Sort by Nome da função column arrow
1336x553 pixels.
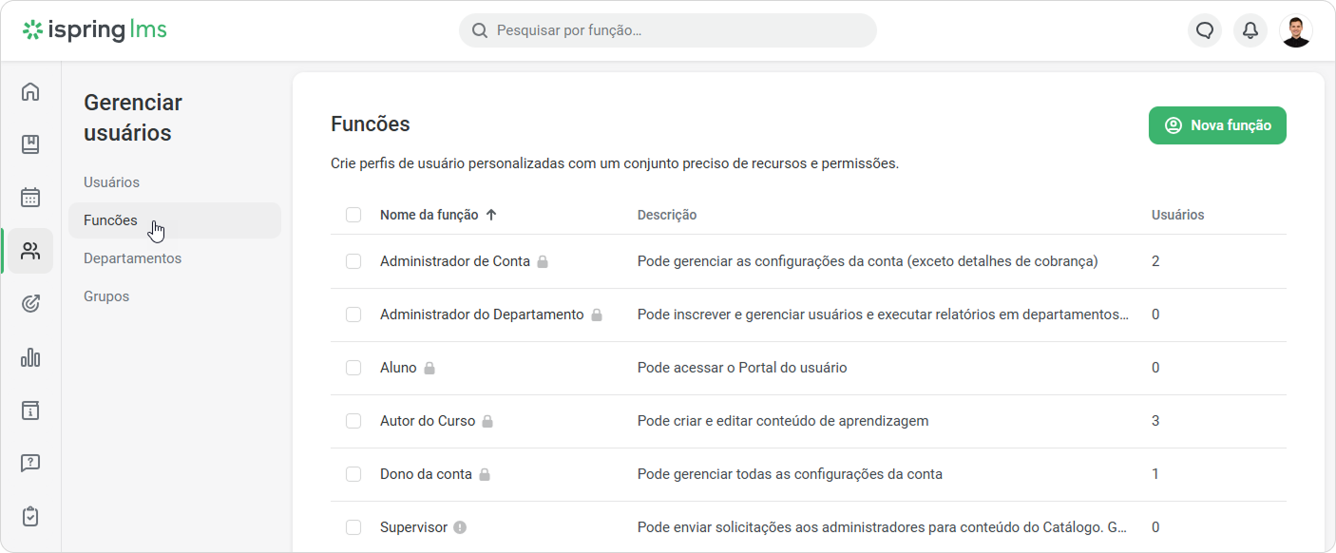(491, 215)
